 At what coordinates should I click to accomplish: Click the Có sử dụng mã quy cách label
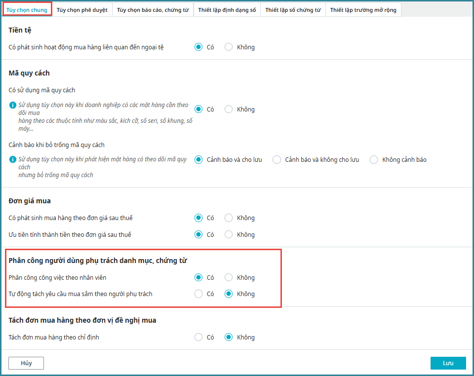(41, 90)
